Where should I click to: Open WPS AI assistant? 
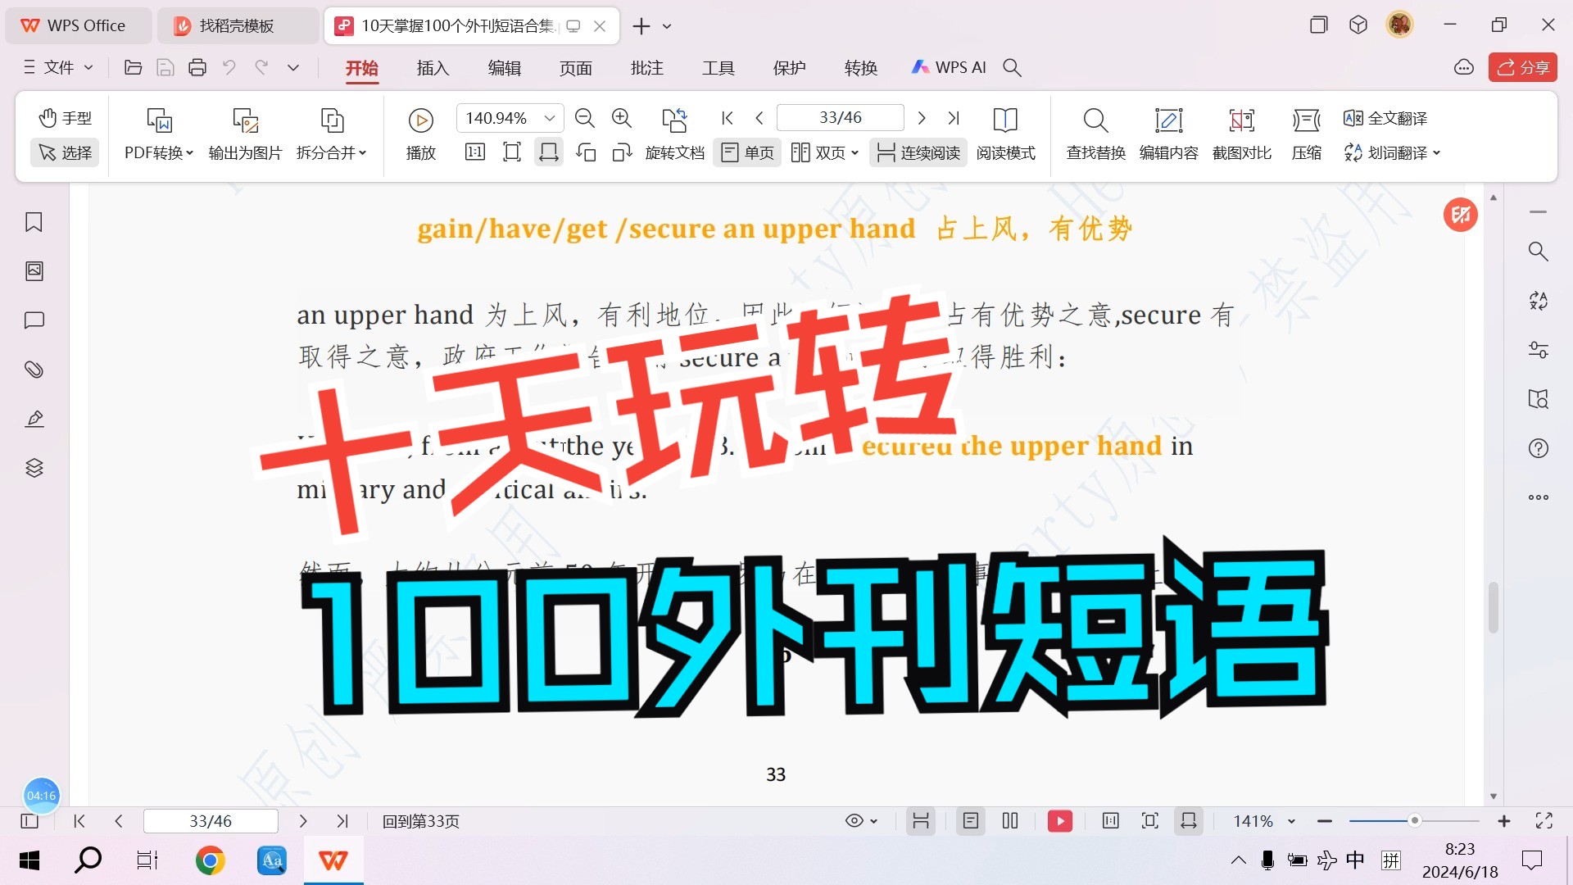949,67
